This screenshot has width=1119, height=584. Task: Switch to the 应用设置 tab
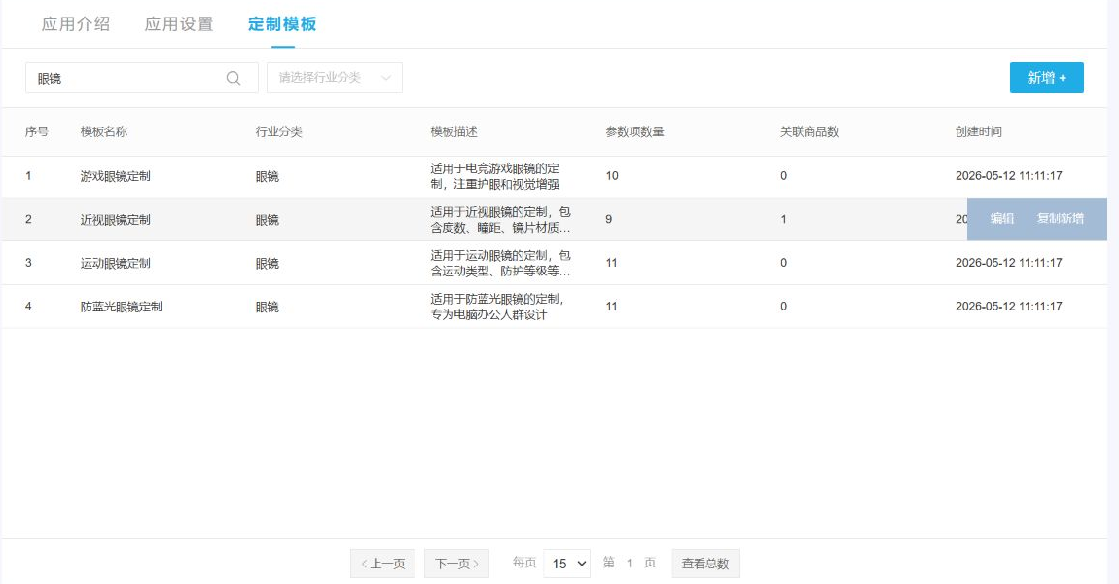[179, 24]
